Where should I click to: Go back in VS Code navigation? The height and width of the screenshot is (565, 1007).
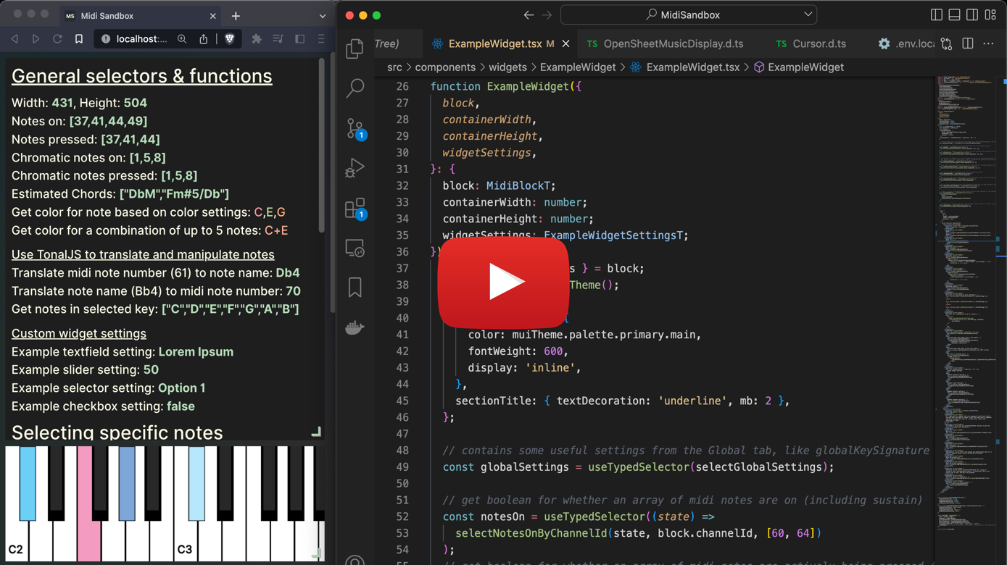(529, 14)
